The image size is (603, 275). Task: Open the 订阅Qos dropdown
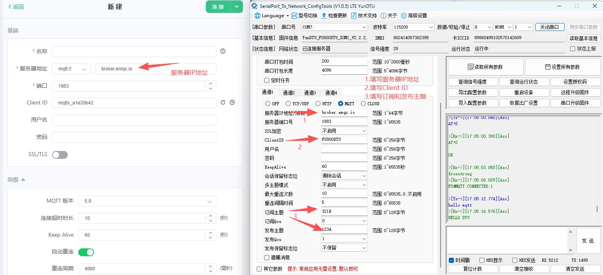[344, 221]
